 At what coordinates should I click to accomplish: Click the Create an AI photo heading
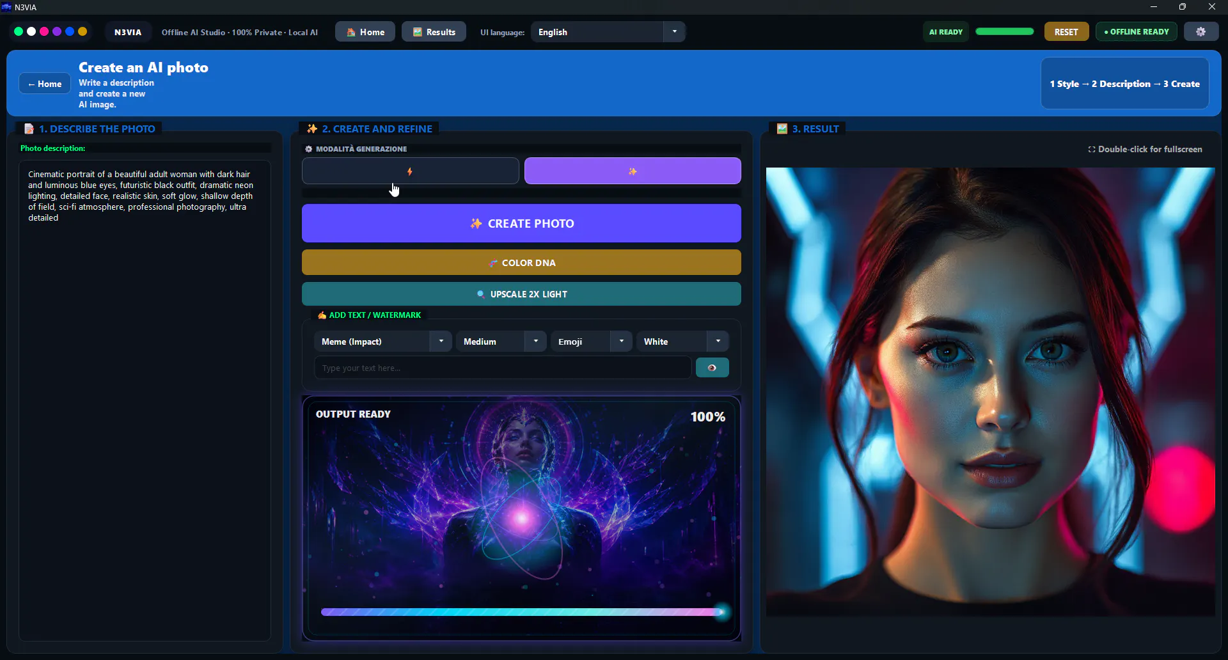(x=143, y=67)
